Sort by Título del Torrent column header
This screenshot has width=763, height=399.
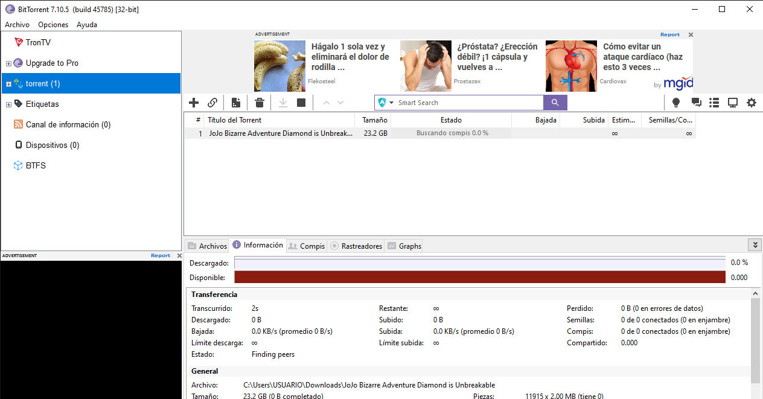(278, 120)
